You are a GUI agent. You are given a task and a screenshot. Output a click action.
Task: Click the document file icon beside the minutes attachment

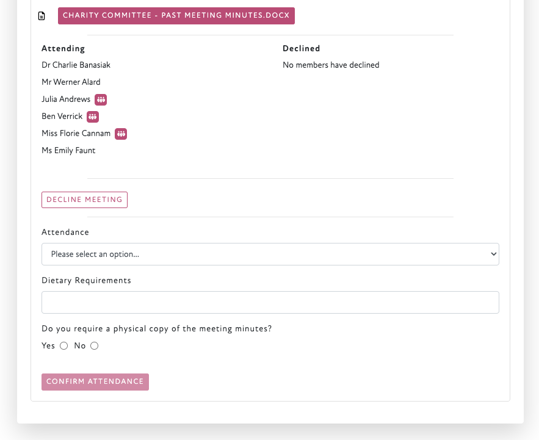click(42, 16)
